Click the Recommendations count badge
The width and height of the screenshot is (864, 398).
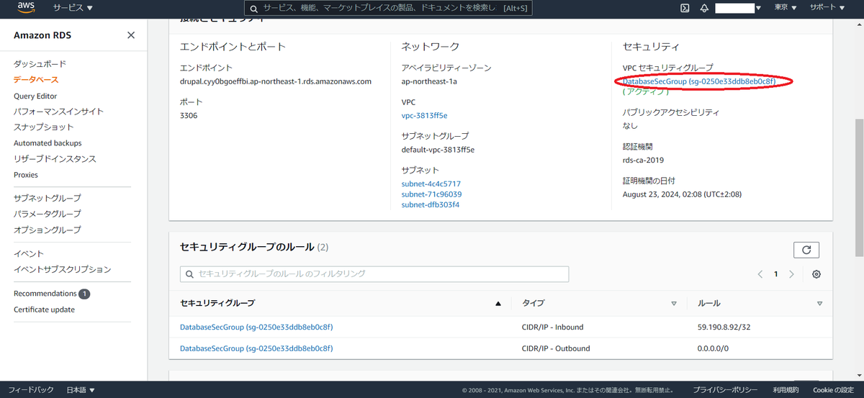[84, 294]
